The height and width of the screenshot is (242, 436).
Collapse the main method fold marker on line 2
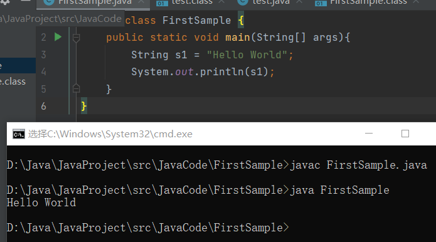pyautogui.click(x=76, y=38)
